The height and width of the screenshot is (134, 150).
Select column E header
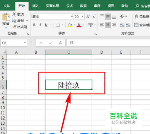(x=121, y=52)
